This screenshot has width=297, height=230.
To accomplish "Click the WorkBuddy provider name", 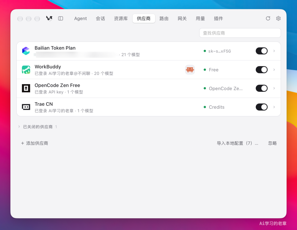I will (48, 66).
